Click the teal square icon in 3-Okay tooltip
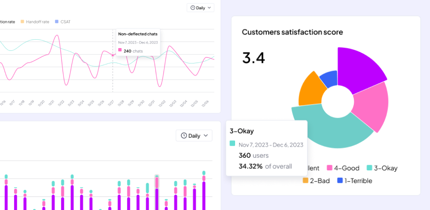 (232, 144)
